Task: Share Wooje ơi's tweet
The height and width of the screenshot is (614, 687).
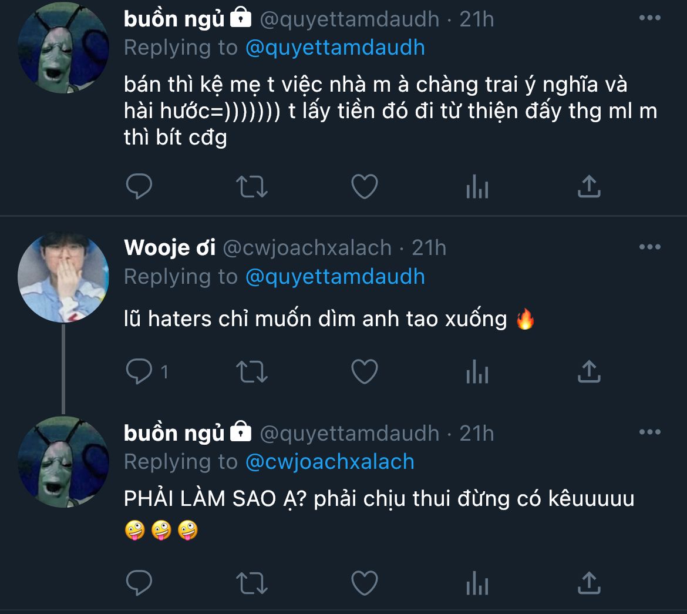Action: pos(589,371)
